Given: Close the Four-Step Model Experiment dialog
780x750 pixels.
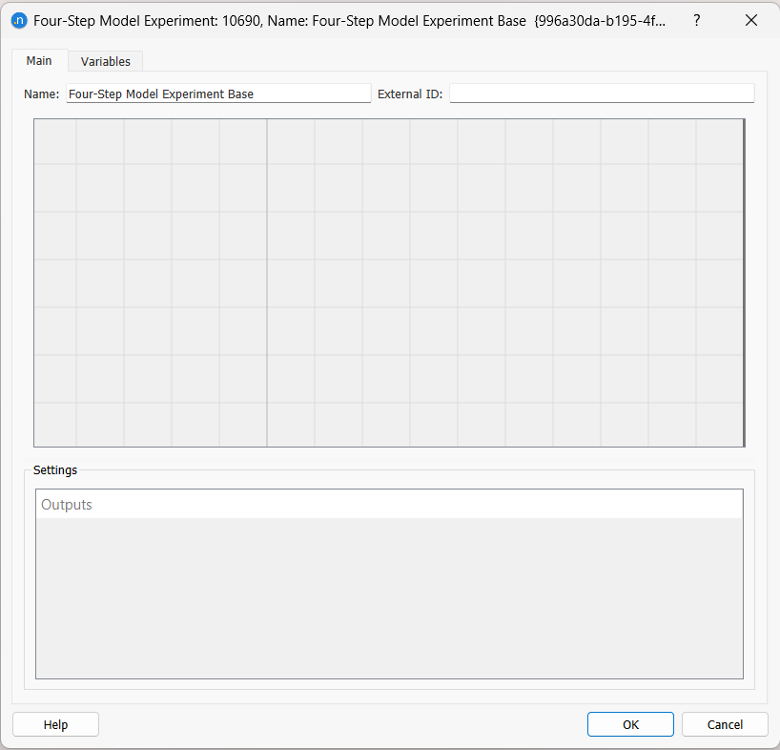Looking at the screenshot, I should pos(751,20).
